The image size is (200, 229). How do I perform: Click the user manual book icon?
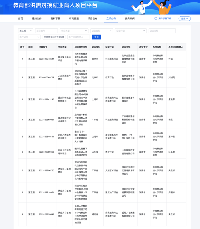(x=156, y=18)
